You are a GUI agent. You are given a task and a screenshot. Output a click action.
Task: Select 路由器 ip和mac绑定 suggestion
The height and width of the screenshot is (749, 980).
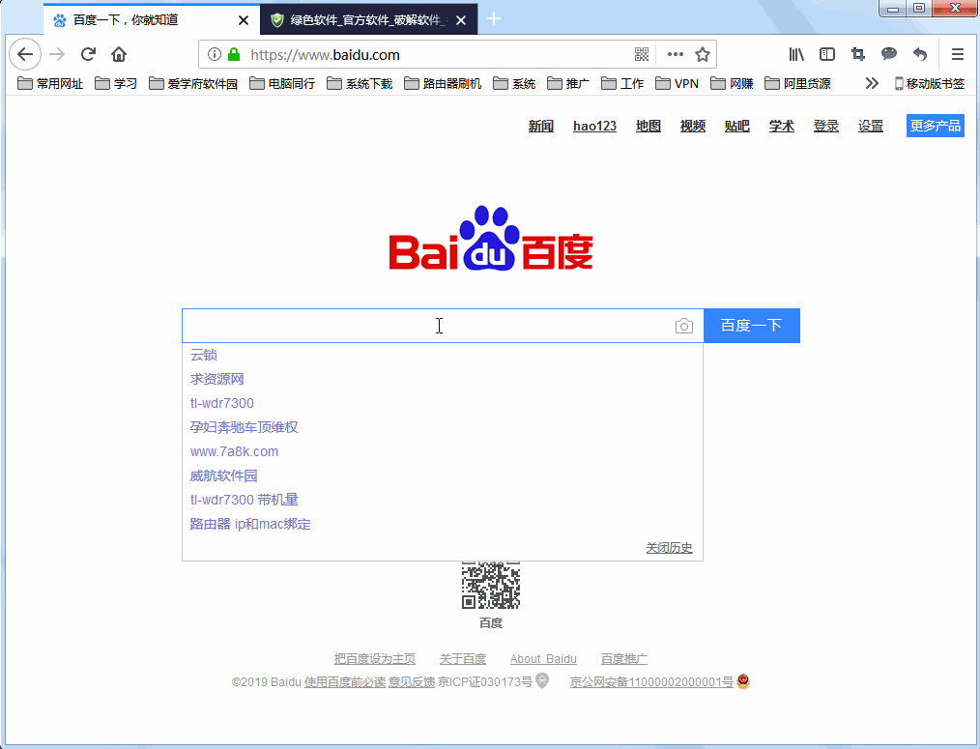click(250, 524)
